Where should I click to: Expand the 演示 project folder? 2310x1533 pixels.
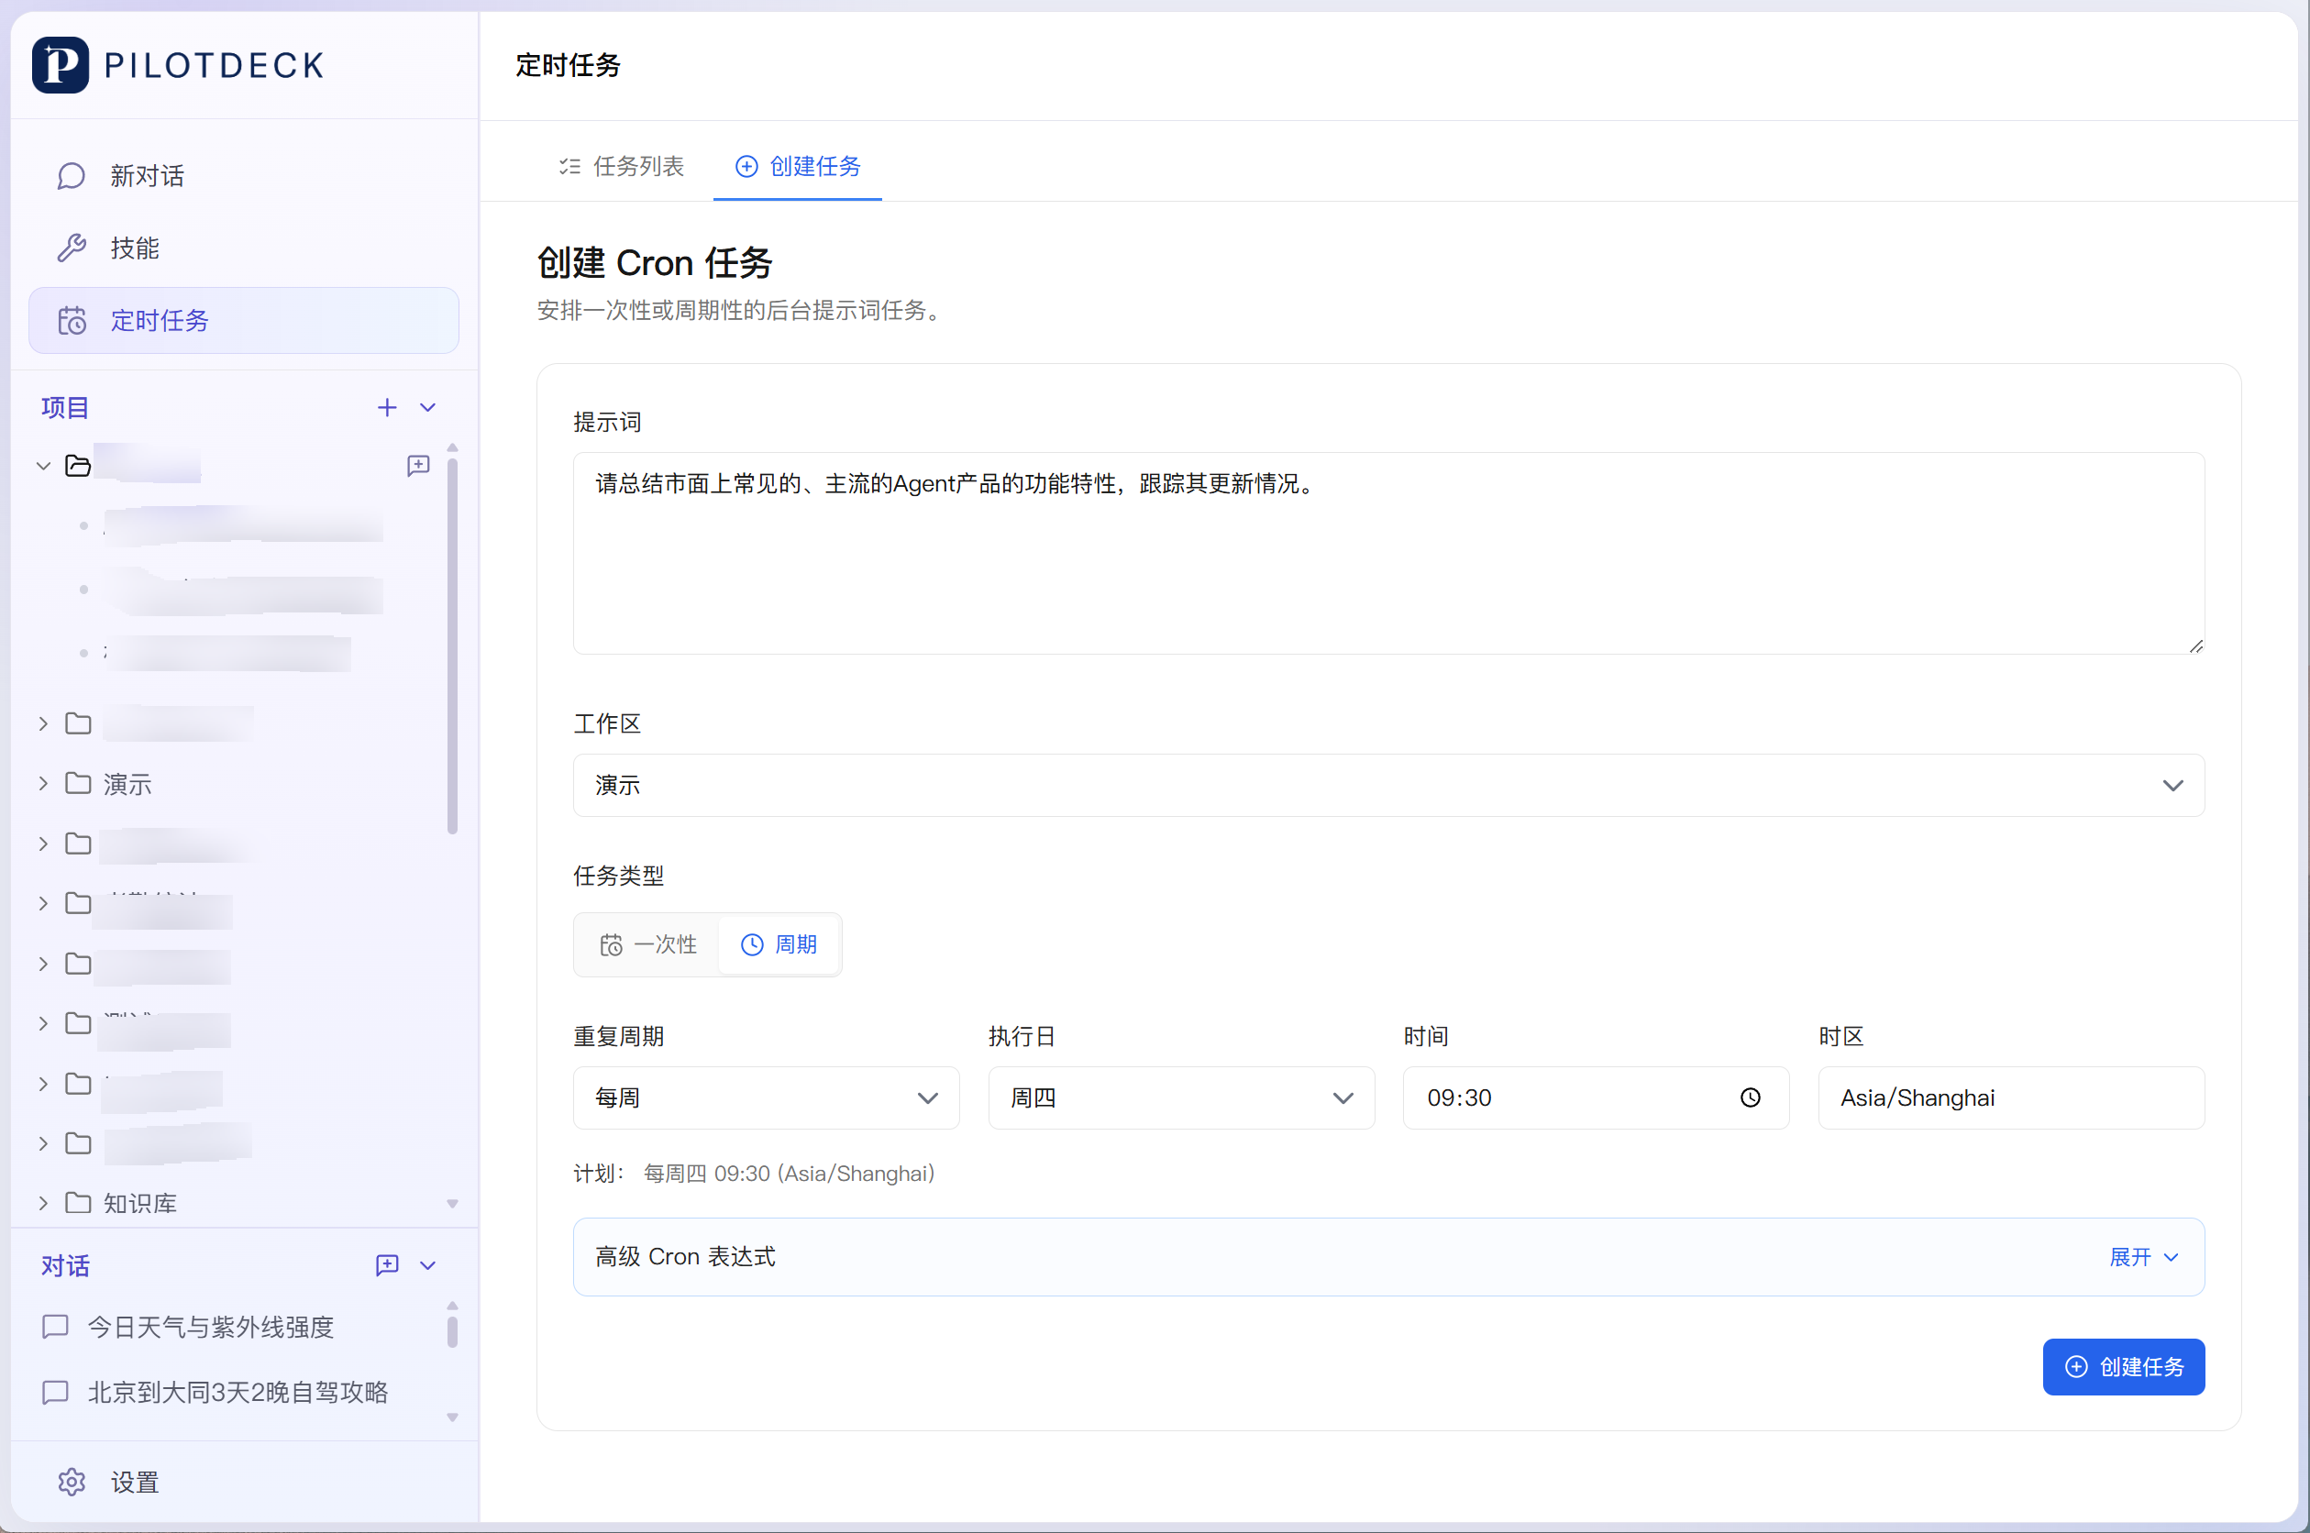click(x=43, y=783)
